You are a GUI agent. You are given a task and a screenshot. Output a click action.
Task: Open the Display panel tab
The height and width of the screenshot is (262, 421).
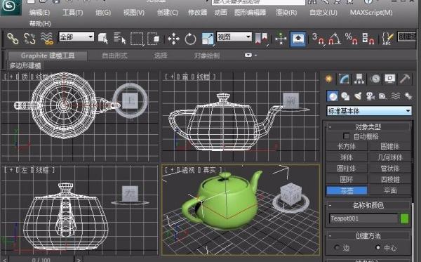pyautogui.click(x=389, y=79)
